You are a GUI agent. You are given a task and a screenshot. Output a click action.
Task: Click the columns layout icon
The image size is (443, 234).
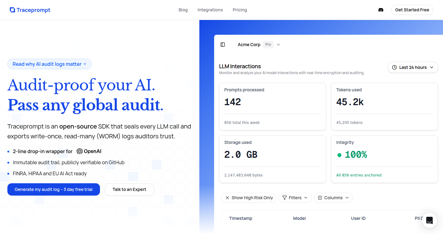(x=320, y=198)
